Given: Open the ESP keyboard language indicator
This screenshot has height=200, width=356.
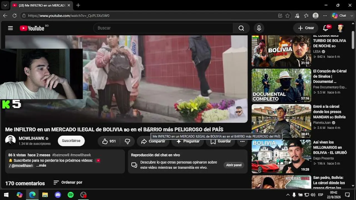Looking at the screenshot, I should [x=320, y=195].
